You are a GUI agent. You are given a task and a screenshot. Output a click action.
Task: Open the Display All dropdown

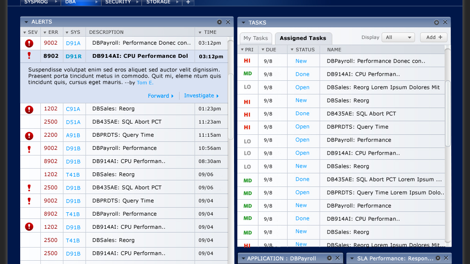coord(398,38)
